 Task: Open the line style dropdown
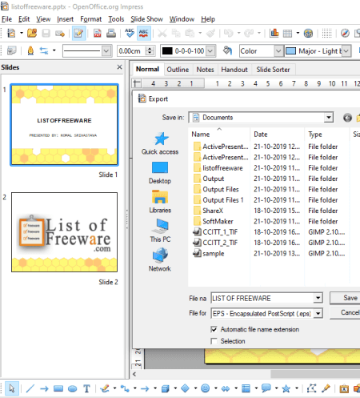pos(106,50)
